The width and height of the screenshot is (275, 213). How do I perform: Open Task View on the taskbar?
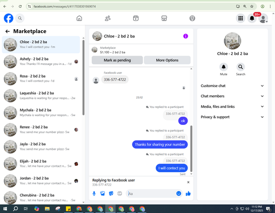click(26, 209)
